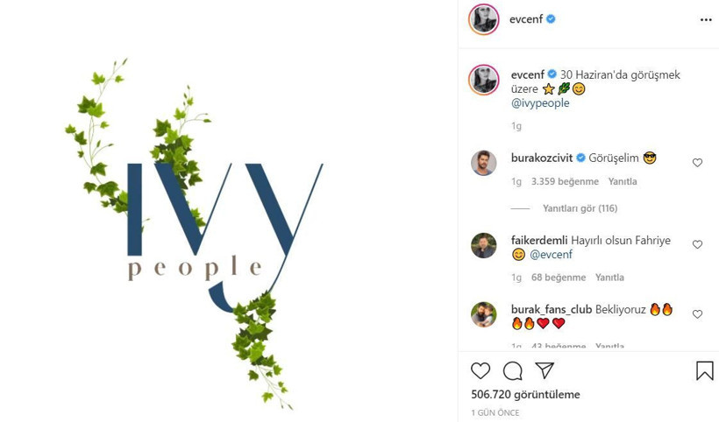Like burakozcivit's comment heart
This screenshot has width=719, height=422.
pos(697,163)
